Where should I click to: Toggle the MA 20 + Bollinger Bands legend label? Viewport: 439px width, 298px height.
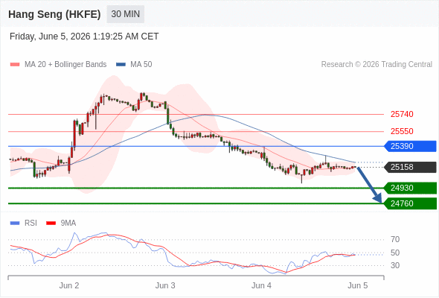[x=65, y=65]
